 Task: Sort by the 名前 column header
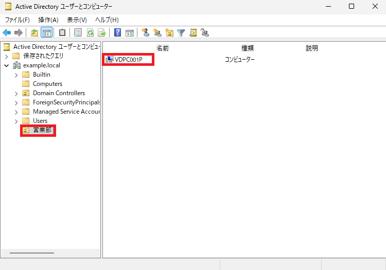[163, 48]
